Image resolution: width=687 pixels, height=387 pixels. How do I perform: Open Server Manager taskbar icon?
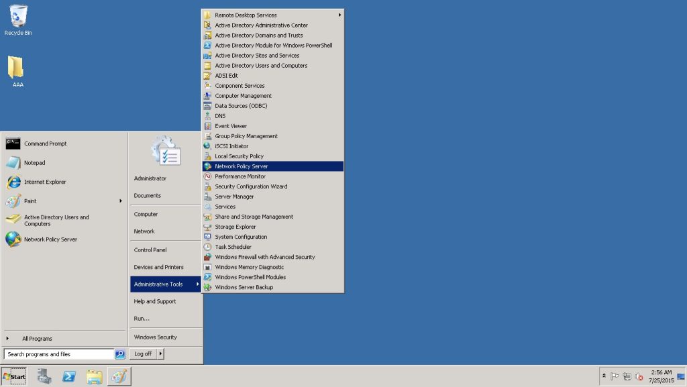pos(45,376)
